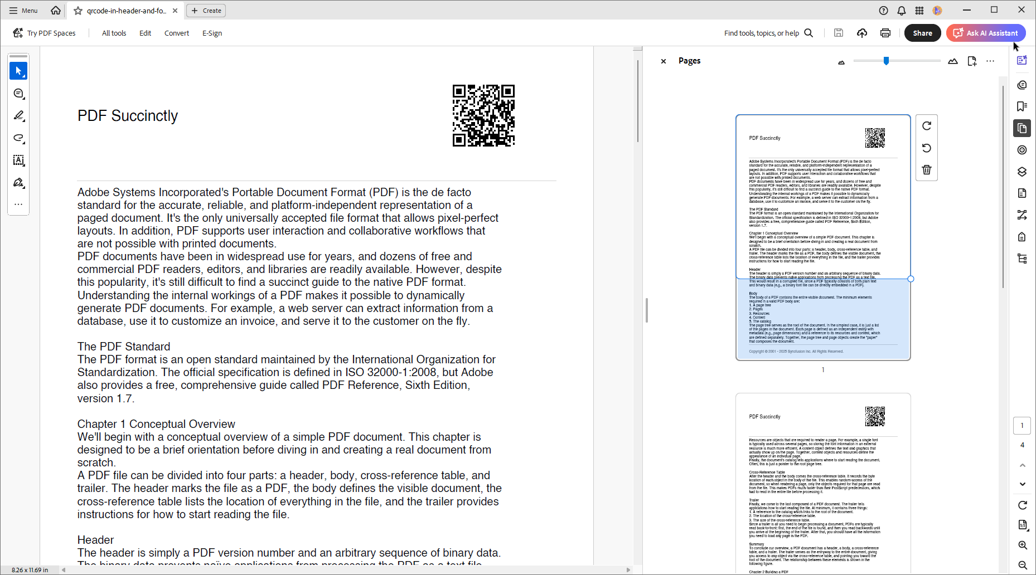Star the qrcode document tab
Image resolution: width=1036 pixels, height=575 pixels.
click(x=78, y=11)
